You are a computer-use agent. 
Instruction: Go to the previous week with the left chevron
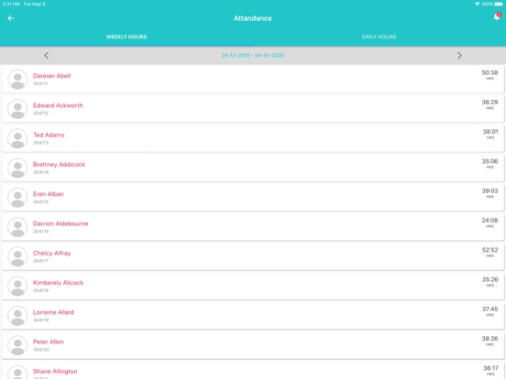click(46, 56)
